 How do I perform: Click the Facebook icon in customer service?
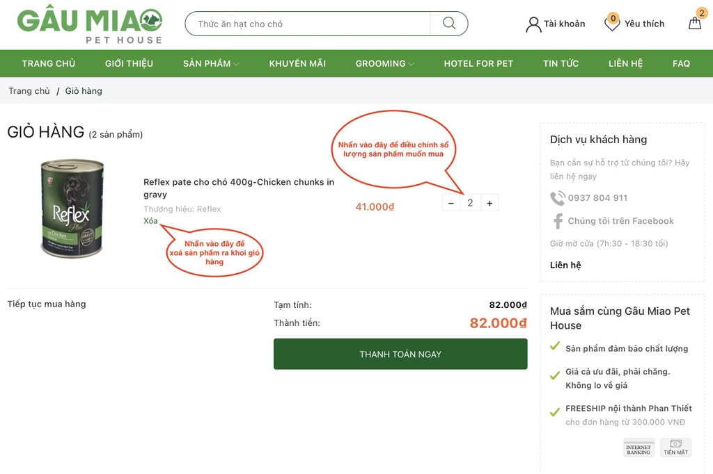pyautogui.click(x=558, y=221)
